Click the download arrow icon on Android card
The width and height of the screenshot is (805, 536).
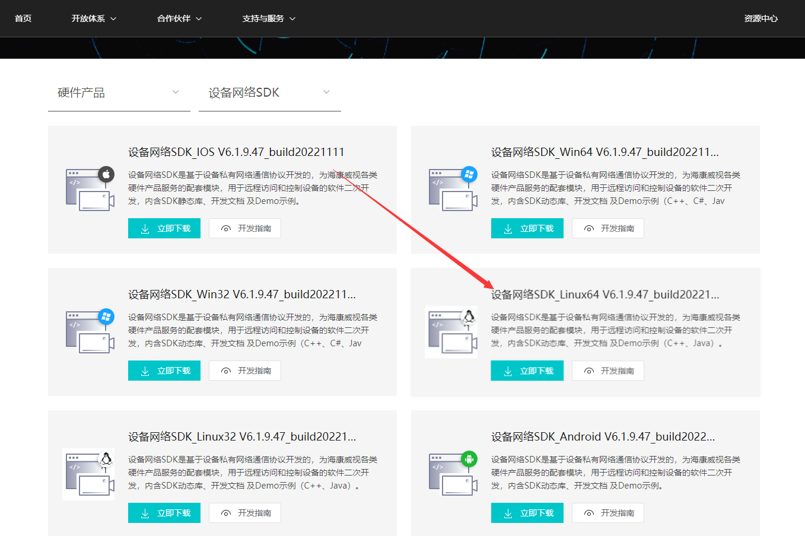pos(508,513)
